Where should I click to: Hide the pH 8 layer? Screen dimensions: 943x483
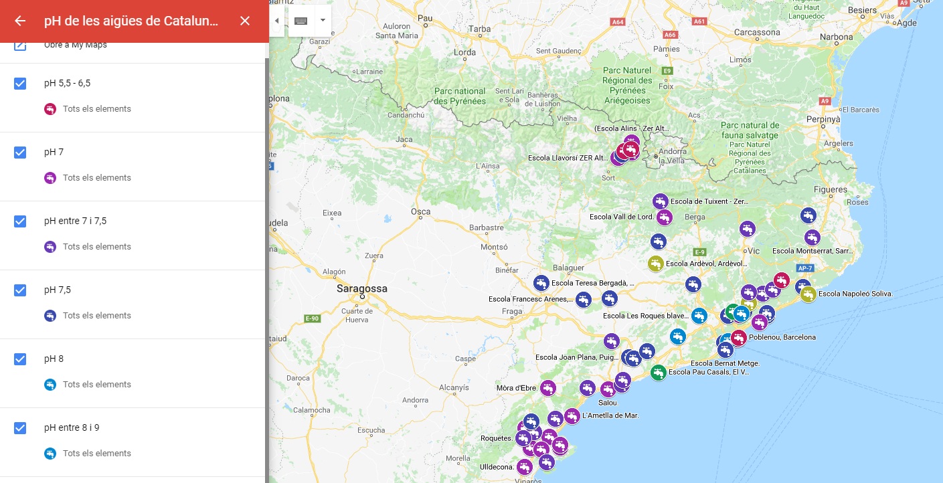pos(20,359)
